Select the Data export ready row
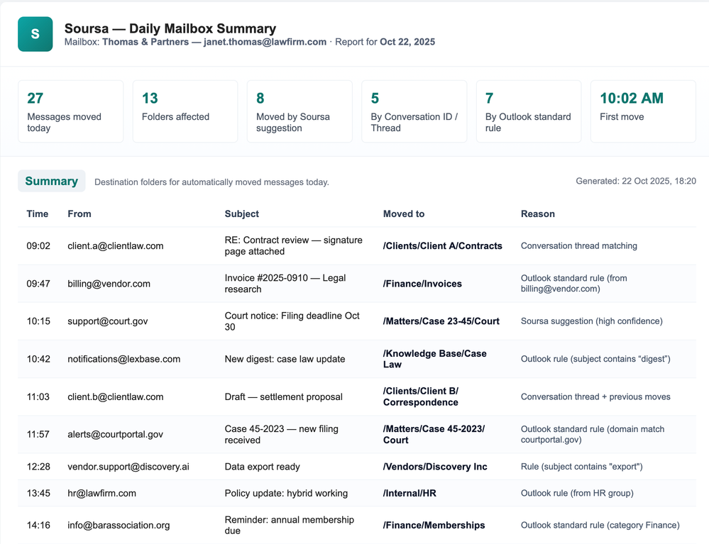The height and width of the screenshot is (544, 709). pos(357,467)
